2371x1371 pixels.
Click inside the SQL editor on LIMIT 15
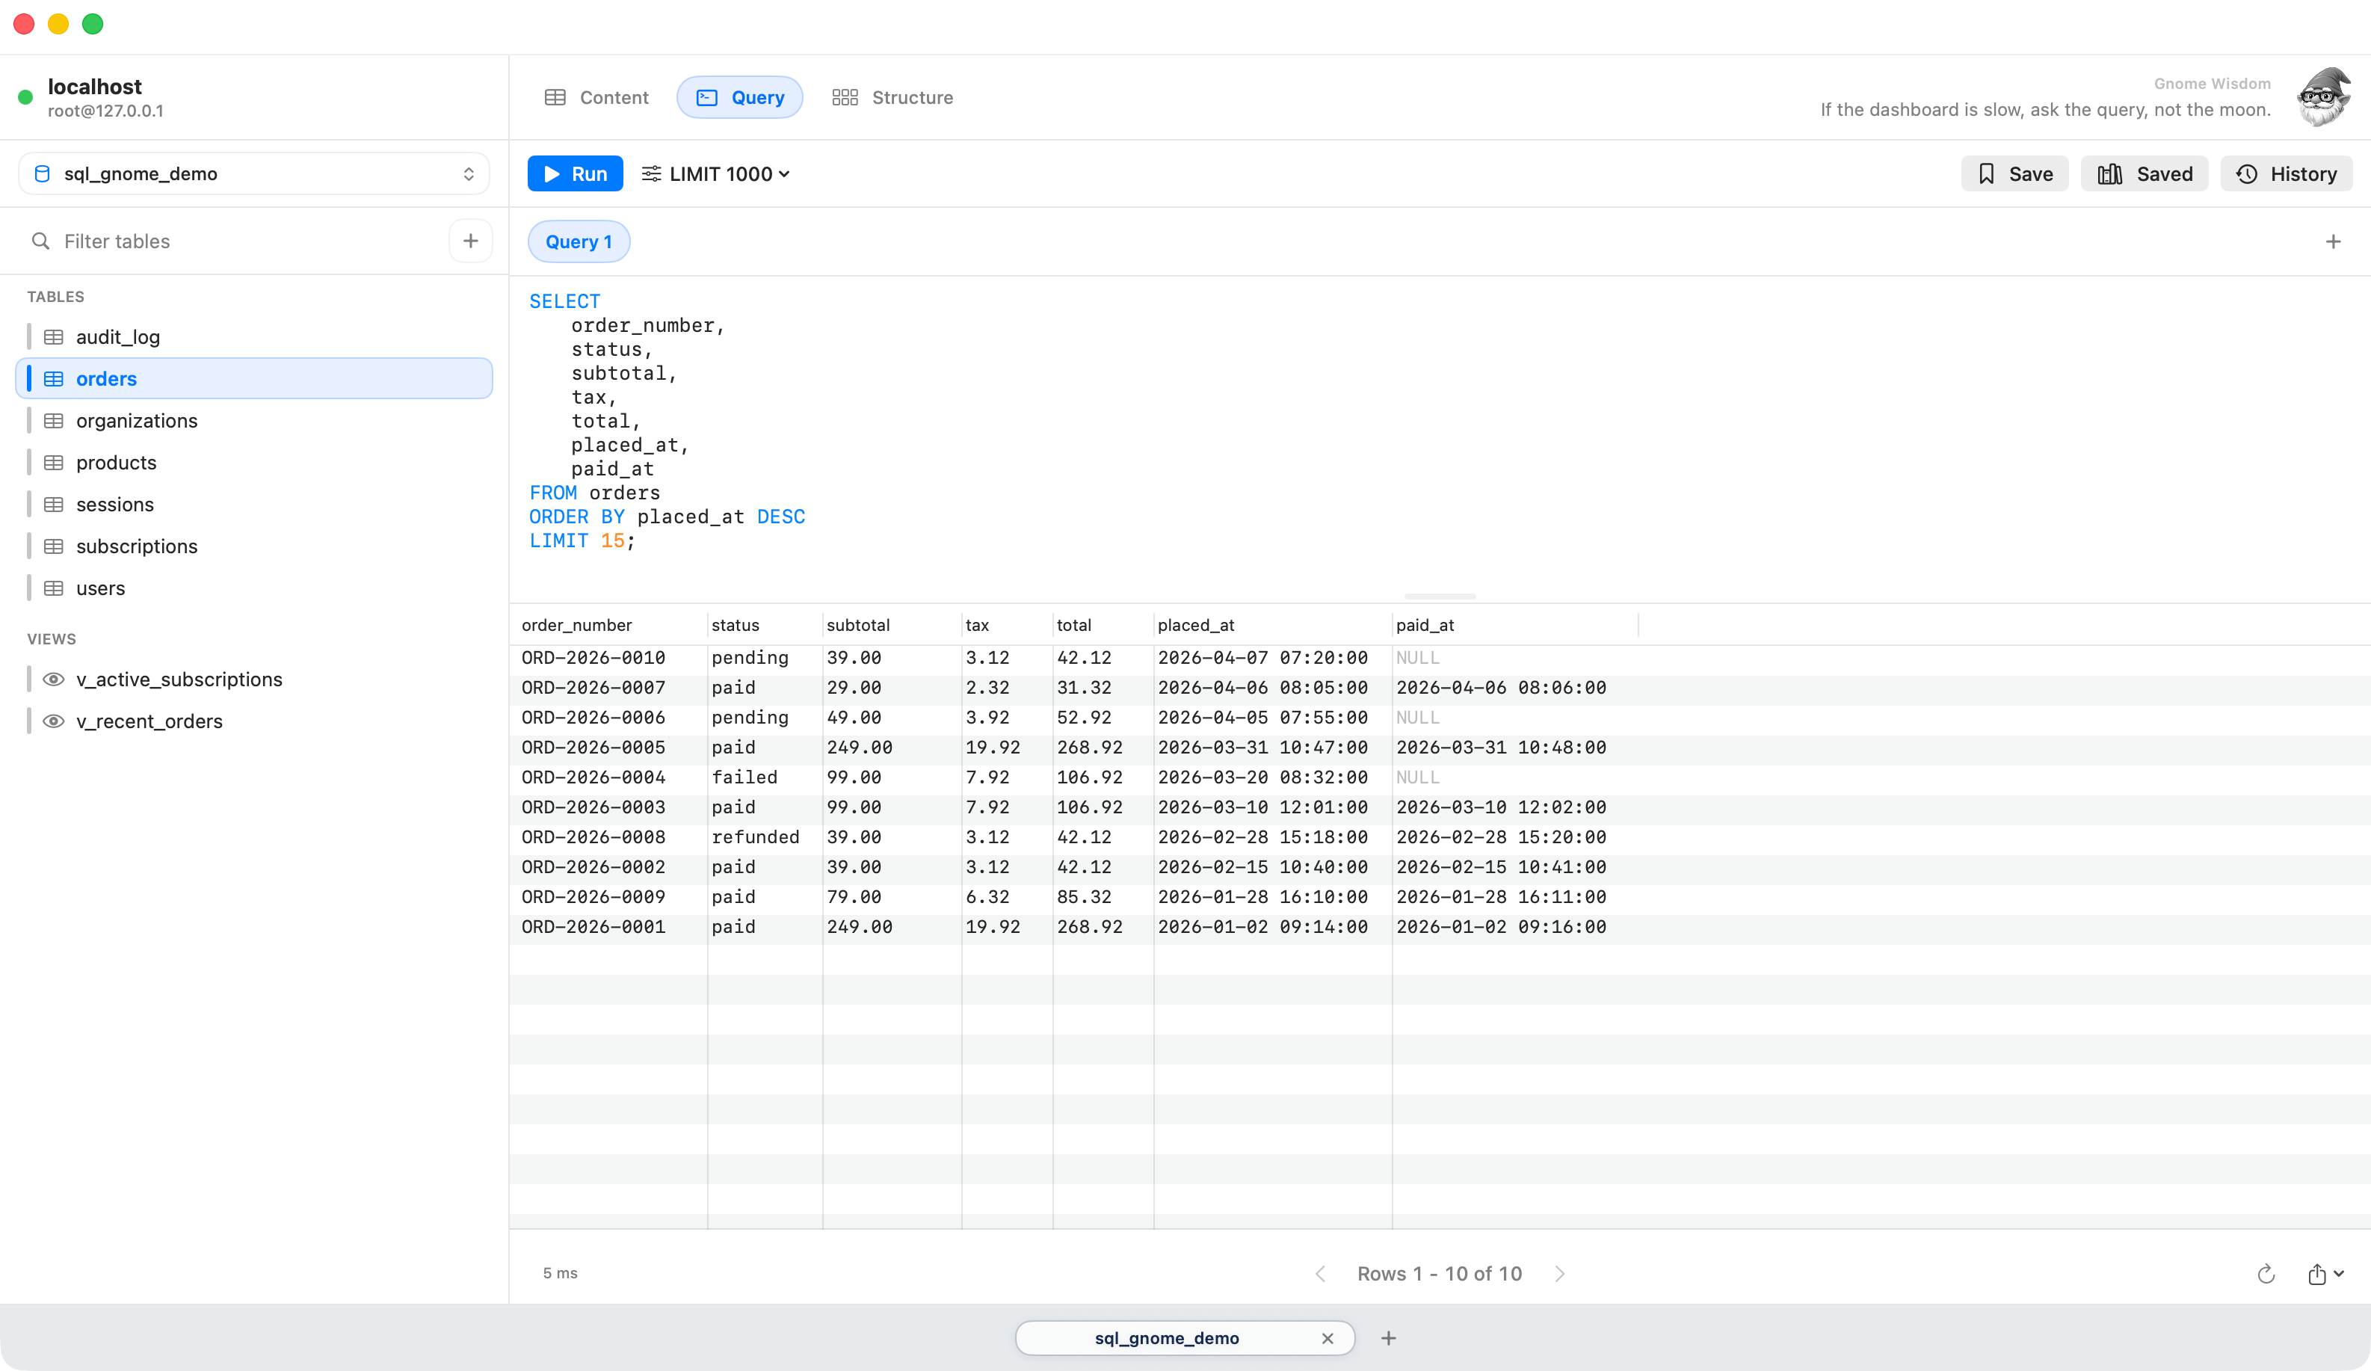[x=582, y=541]
